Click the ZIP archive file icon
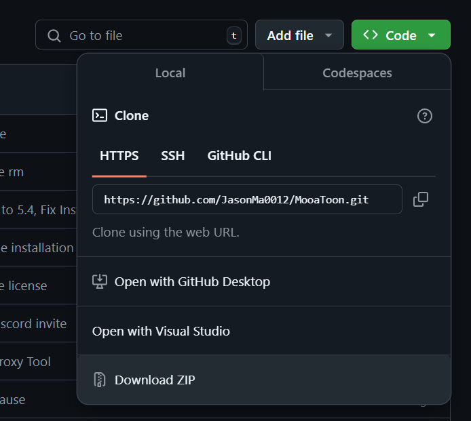 [100, 380]
